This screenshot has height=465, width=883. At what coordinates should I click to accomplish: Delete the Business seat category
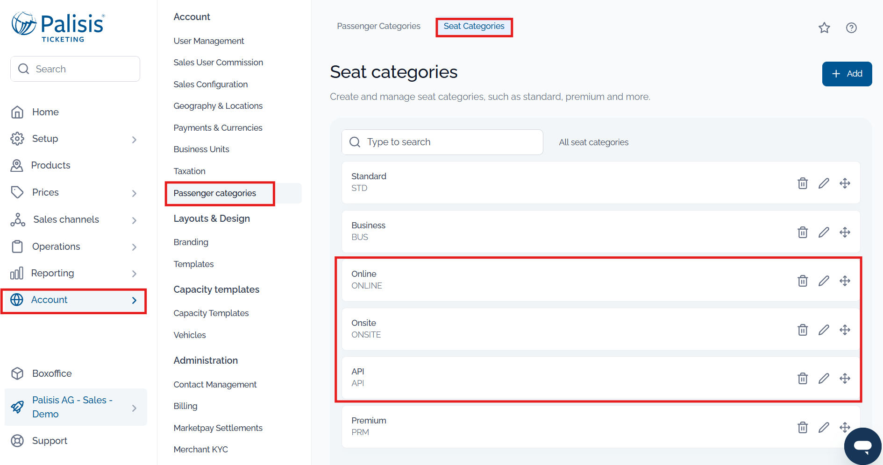tap(803, 232)
